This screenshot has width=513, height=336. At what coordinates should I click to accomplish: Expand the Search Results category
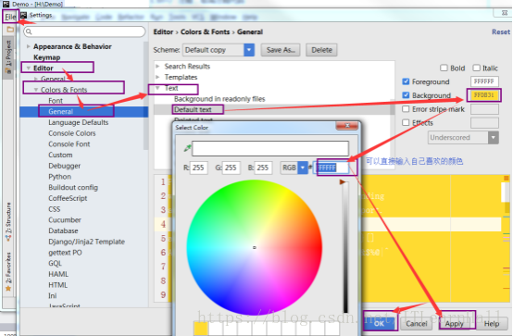coord(157,66)
